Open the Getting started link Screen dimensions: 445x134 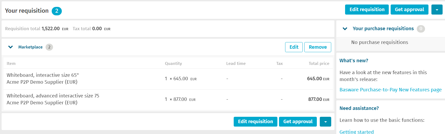point(357,132)
